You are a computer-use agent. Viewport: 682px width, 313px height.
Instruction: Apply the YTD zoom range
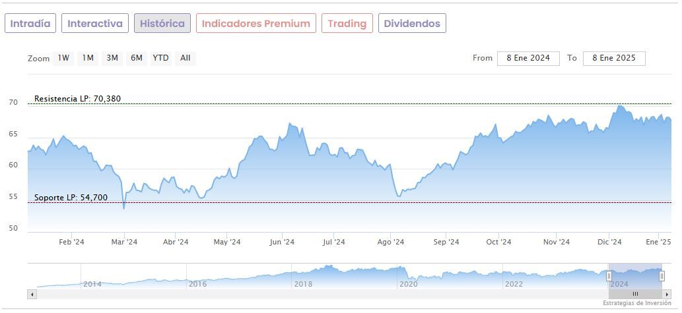(x=160, y=58)
